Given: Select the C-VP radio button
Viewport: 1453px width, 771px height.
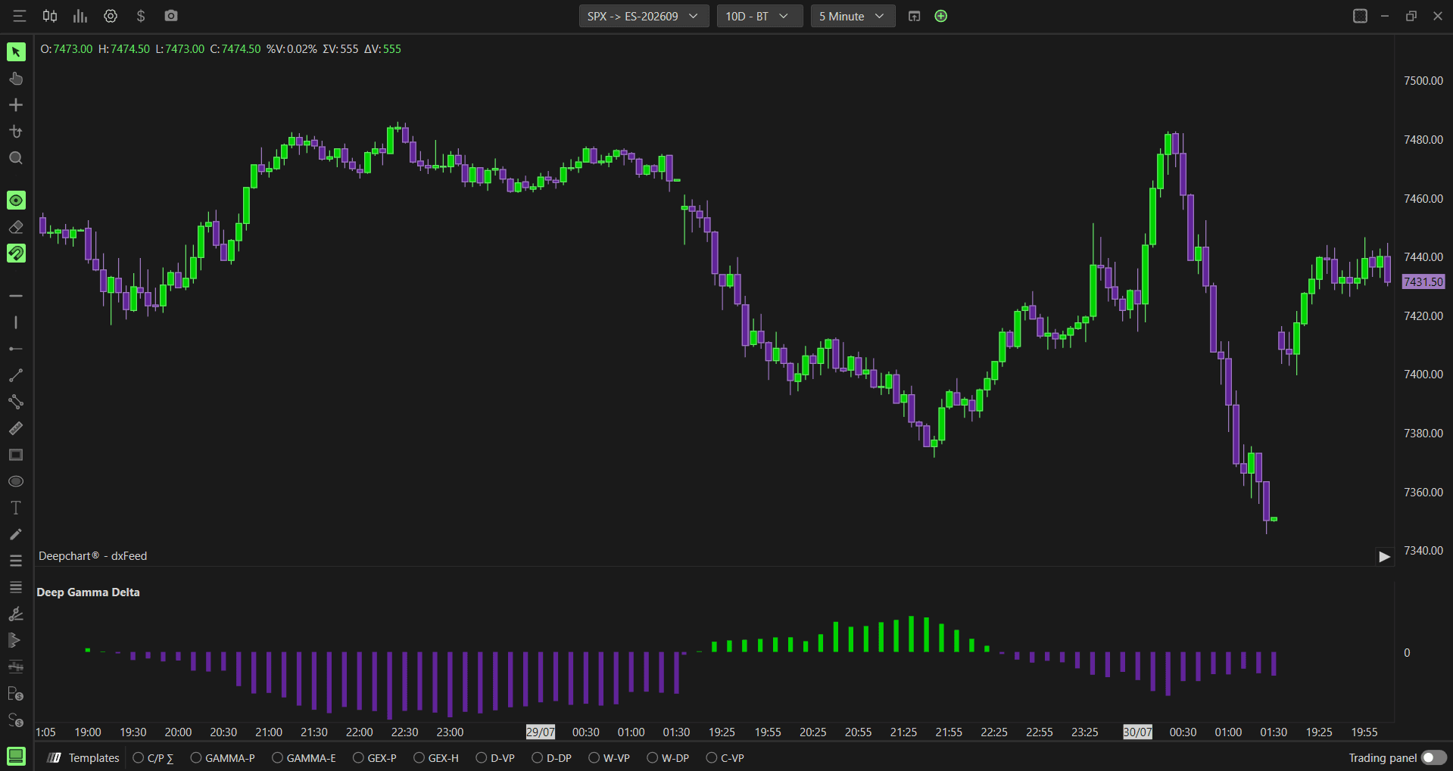Looking at the screenshot, I should (x=711, y=757).
